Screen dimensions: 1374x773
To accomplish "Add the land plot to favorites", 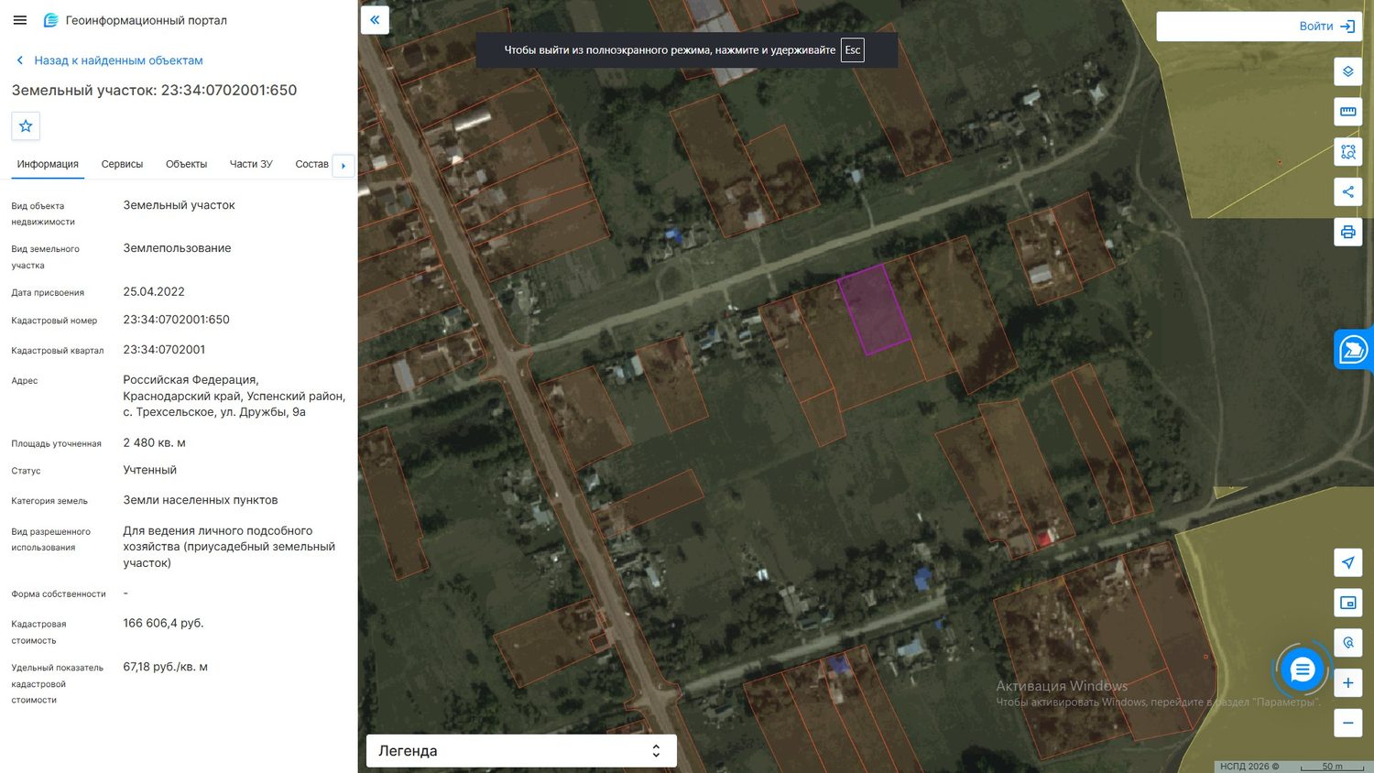I will [x=26, y=126].
